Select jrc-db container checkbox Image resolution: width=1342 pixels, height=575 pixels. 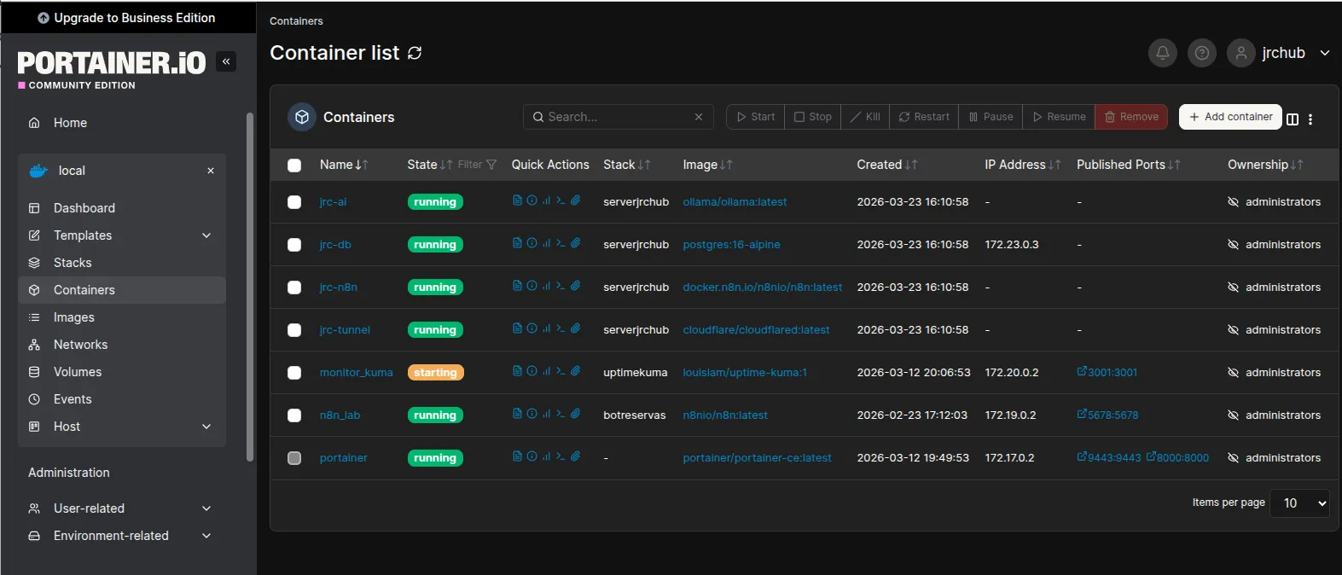[x=294, y=245]
